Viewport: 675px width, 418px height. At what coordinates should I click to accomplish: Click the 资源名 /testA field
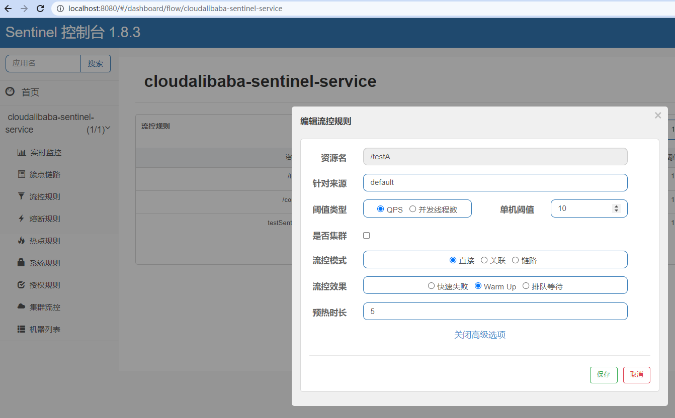point(495,157)
